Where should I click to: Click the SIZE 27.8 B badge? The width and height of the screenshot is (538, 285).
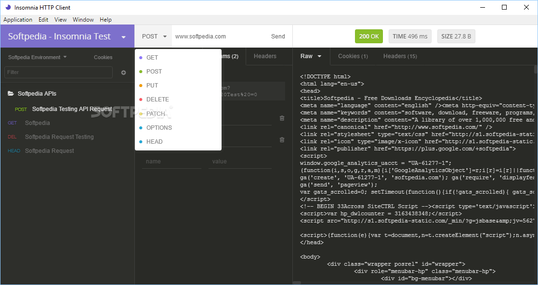[x=456, y=37]
